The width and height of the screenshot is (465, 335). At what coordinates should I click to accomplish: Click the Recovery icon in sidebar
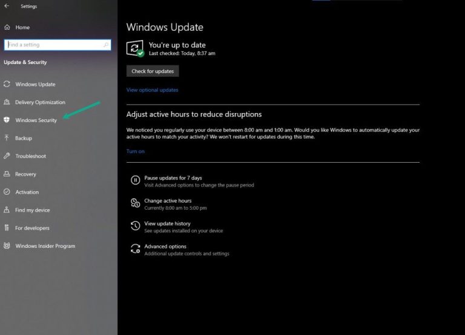[x=7, y=174]
